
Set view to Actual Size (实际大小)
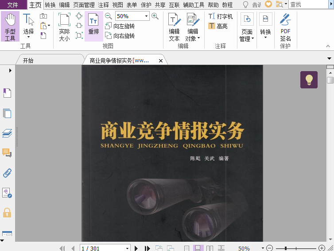point(64,27)
